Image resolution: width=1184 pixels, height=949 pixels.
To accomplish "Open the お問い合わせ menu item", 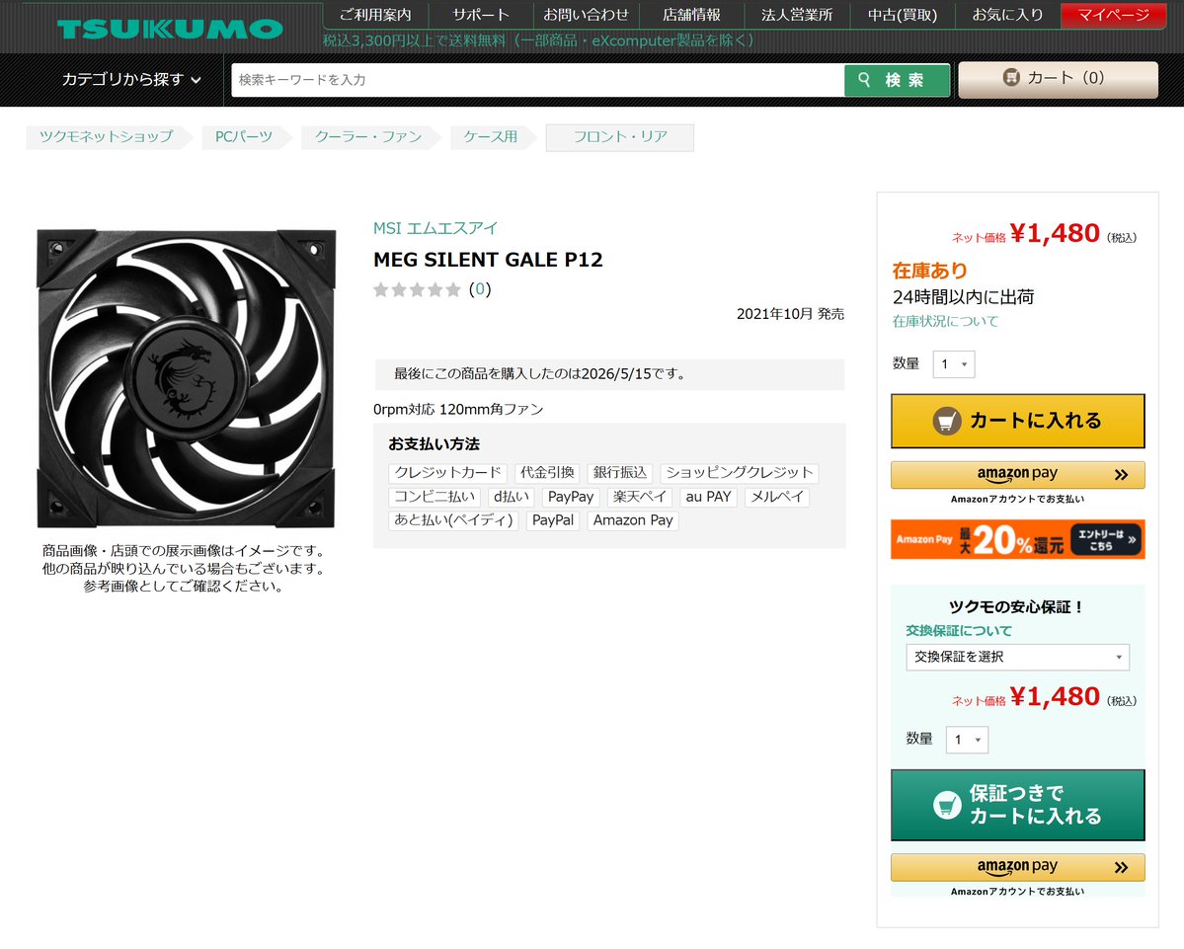I will [x=586, y=15].
